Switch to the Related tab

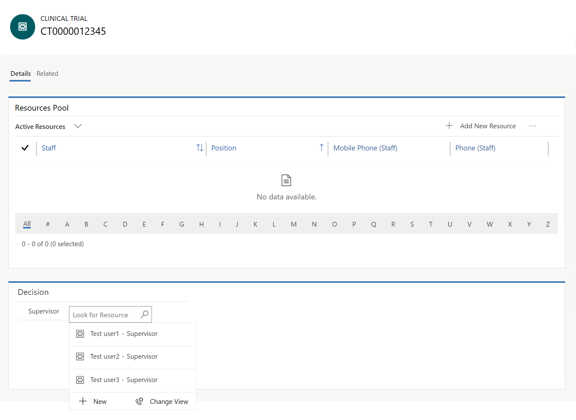[x=47, y=74]
